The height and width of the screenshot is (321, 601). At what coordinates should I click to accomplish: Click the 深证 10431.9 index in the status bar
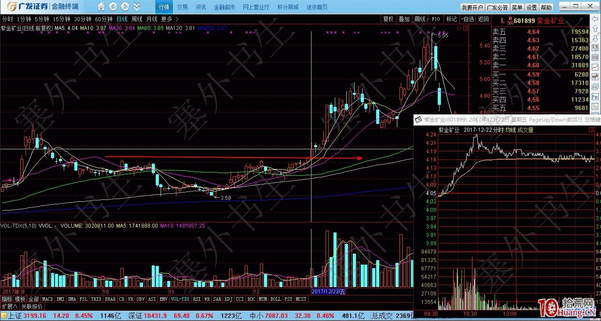[148, 315]
